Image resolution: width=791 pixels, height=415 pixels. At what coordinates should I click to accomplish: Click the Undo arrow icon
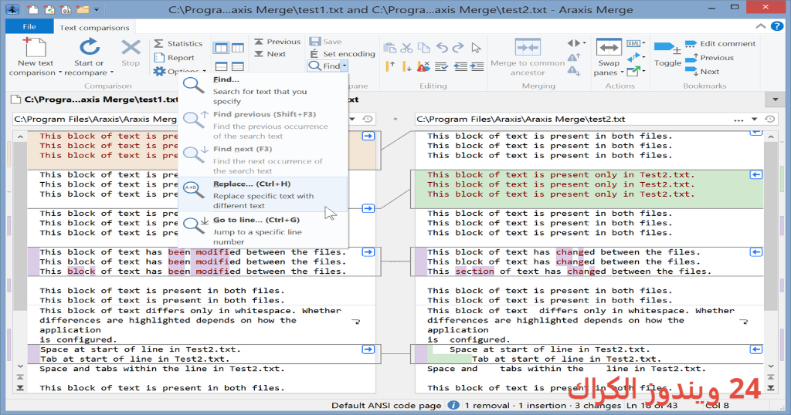[x=442, y=48]
